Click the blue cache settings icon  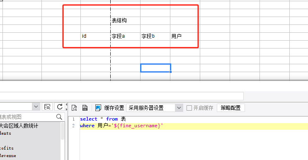(x=98, y=108)
